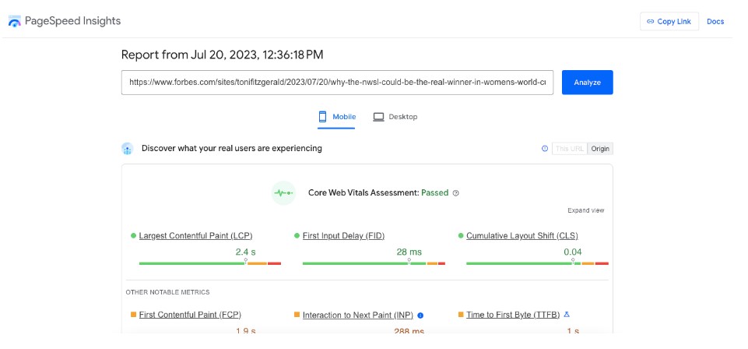Image resolution: width=748 pixels, height=349 pixels.
Task: Open First Input Delay (FID) link
Action: pos(343,235)
